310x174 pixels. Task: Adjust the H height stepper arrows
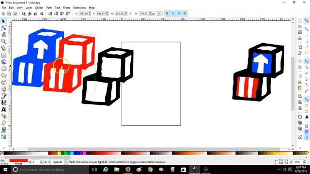click(150, 14)
